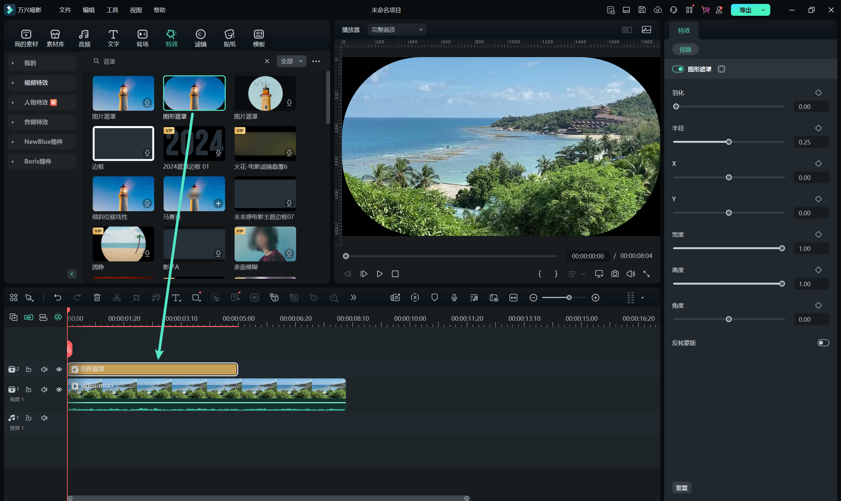841x501 pixels.
Task: Toggle the 图形遮罩 effect switch off
Action: click(677, 69)
